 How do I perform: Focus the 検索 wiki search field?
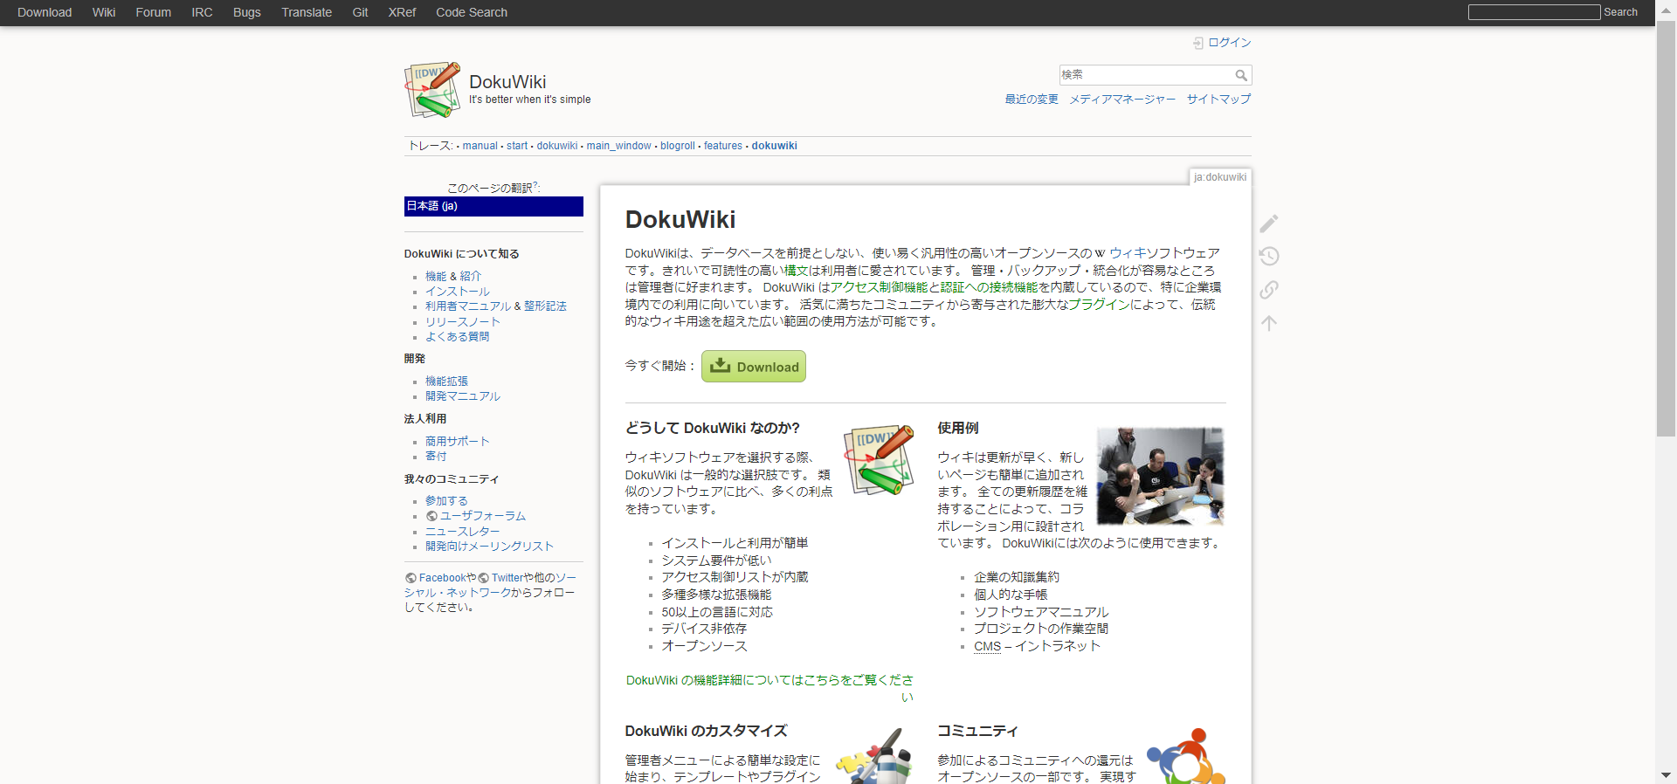pyautogui.click(x=1146, y=75)
